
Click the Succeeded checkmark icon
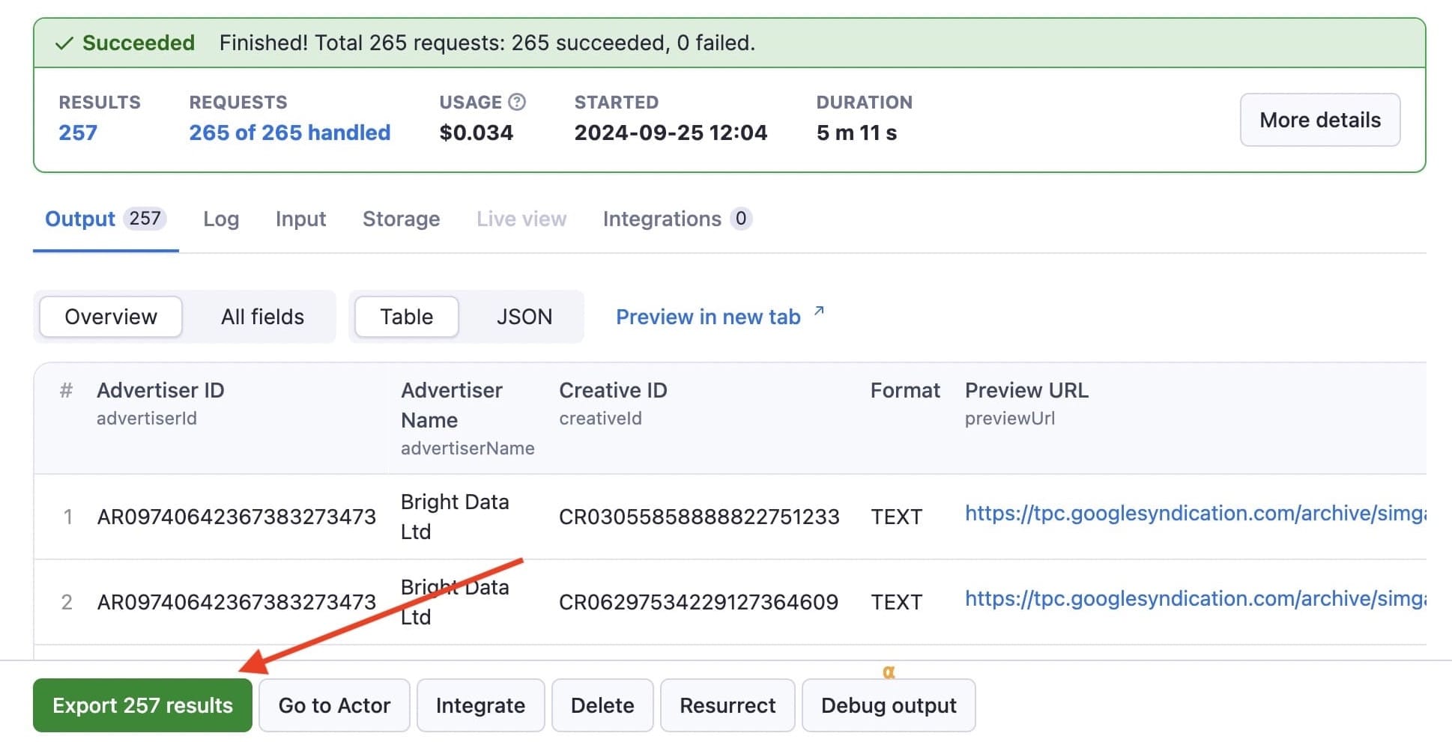(63, 43)
